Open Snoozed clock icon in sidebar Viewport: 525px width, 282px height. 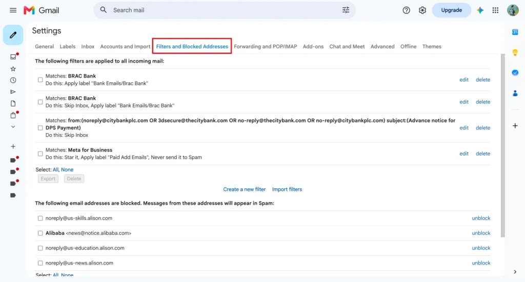(13, 80)
